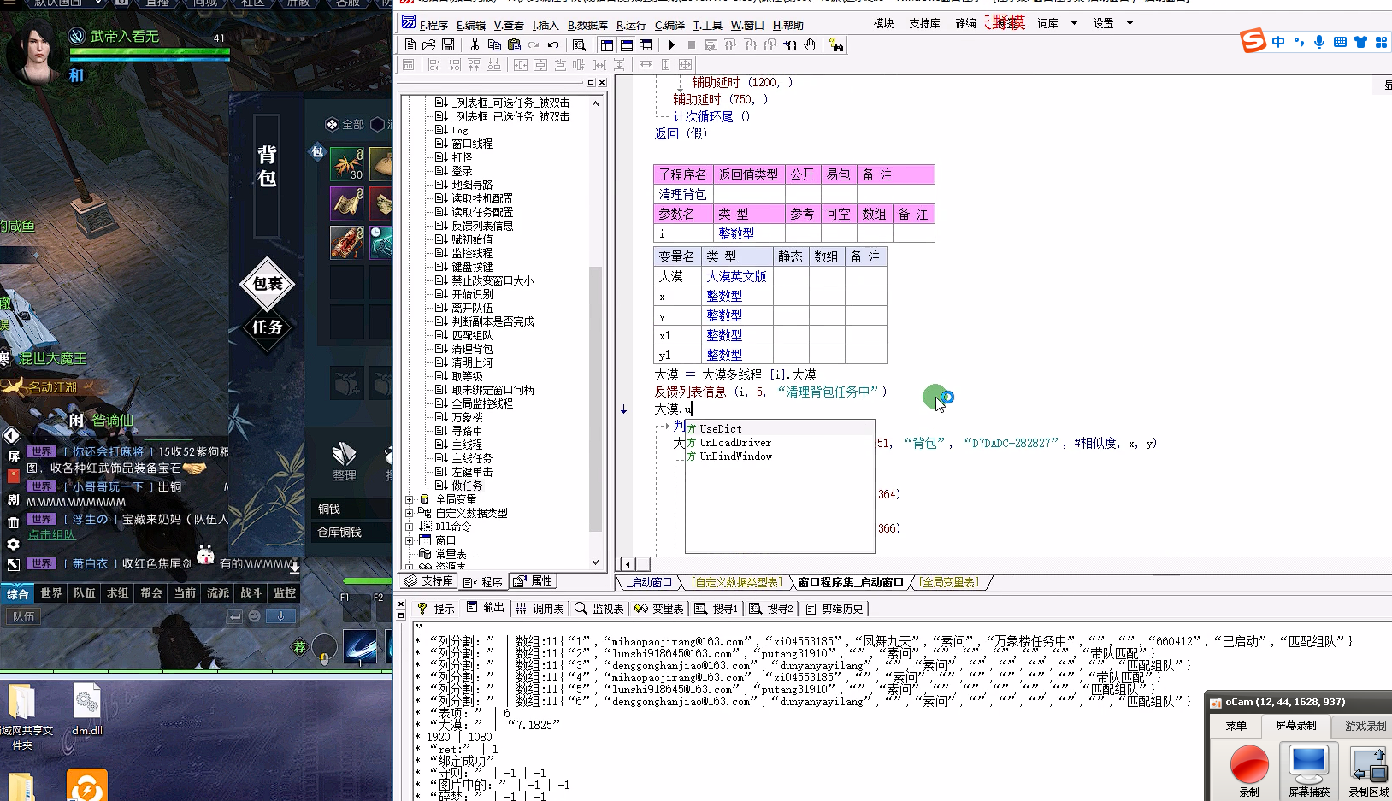Click the Run play triangle icon
The width and height of the screenshot is (1392, 801).
[672, 44]
